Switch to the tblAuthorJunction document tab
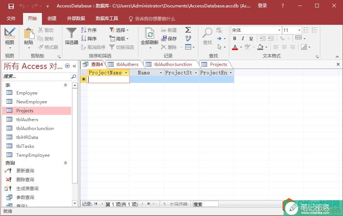Viewport: 343px width, 216px height. (x=171, y=64)
